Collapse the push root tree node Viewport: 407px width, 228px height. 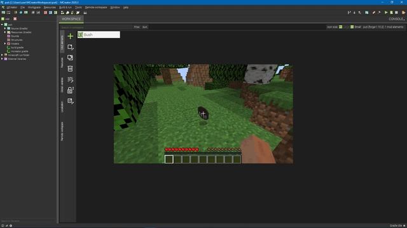click(x=2, y=25)
